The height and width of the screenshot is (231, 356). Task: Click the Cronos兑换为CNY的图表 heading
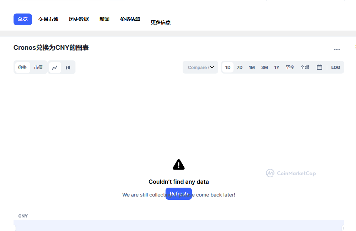point(51,48)
